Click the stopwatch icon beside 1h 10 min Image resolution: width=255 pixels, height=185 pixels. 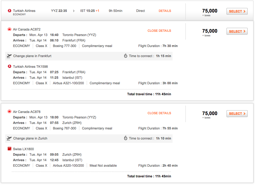[126, 138]
